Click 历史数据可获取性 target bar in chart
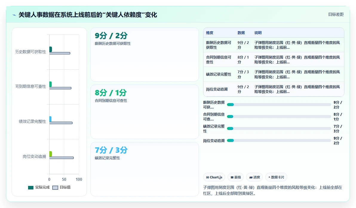Viewport: 356px width, 208px height. pyautogui.click(x=60, y=53)
